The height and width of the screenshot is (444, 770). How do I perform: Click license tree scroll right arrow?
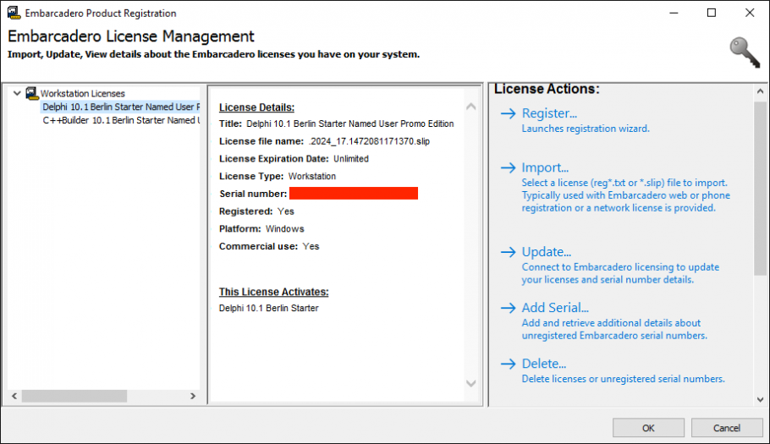click(193, 396)
